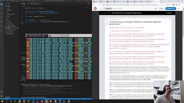Screen dimensions: 184x103
Task: Close the active Reddit browser tab
Action: (x=158, y=2)
